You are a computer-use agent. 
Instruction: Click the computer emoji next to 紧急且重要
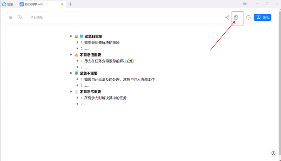click(81, 36)
